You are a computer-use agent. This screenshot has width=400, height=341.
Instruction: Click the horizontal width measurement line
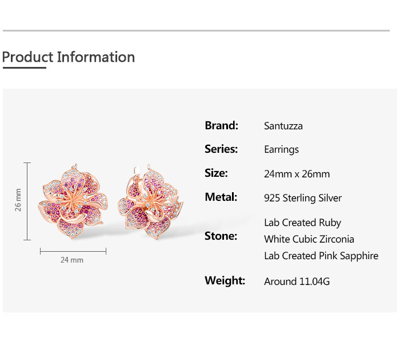pyautogui.click(x=73, y=251)
